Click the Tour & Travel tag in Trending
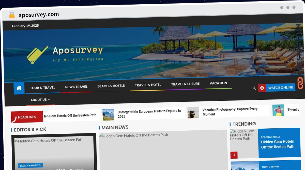305x170 pixels. (271, 167)
